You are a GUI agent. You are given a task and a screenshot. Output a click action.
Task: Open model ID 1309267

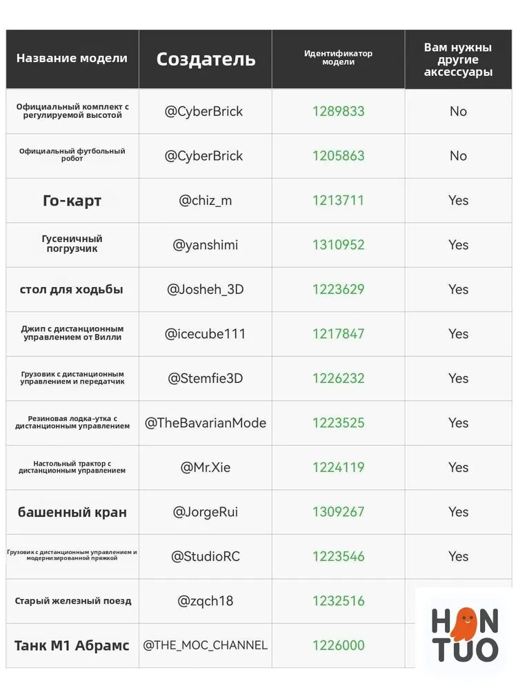tap(338, 512)
